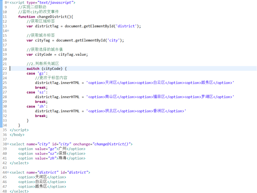Collapse the district select fold marker on line 44
257x193 pixels.
[x=7, y=172]
